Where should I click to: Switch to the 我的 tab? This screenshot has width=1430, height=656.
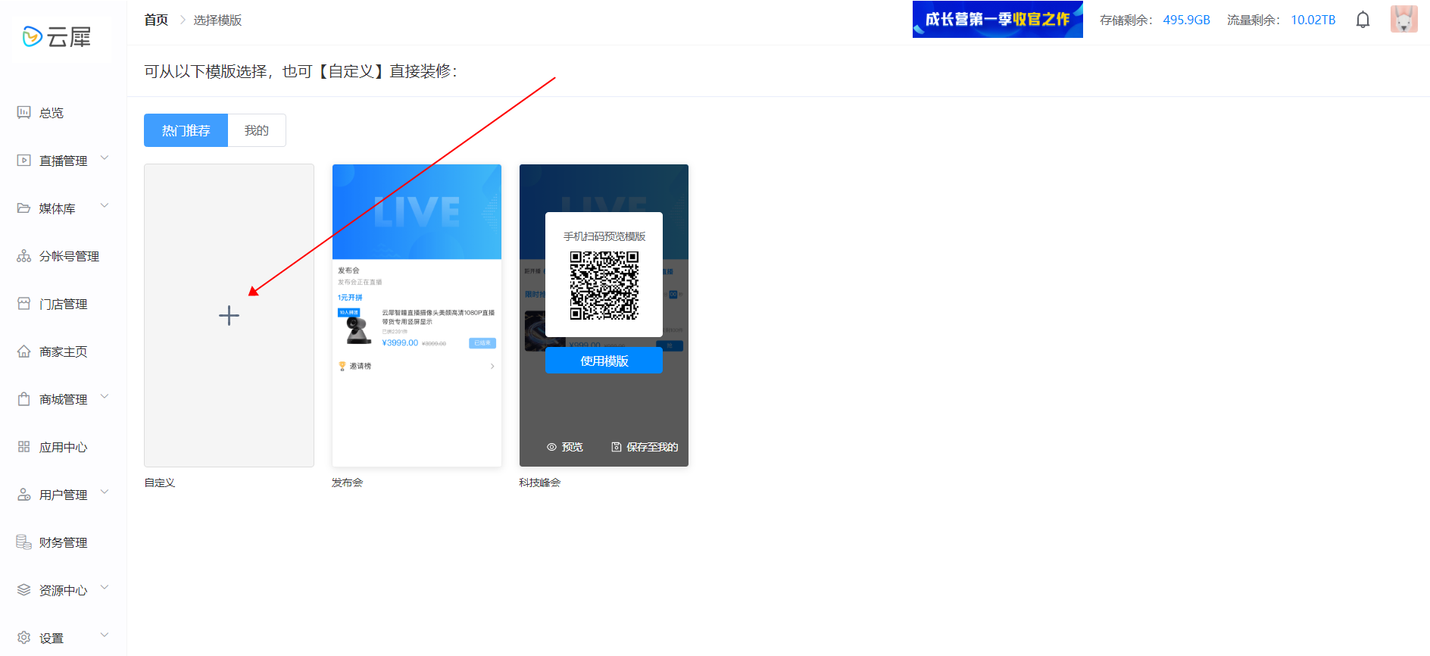coord(257,130)
